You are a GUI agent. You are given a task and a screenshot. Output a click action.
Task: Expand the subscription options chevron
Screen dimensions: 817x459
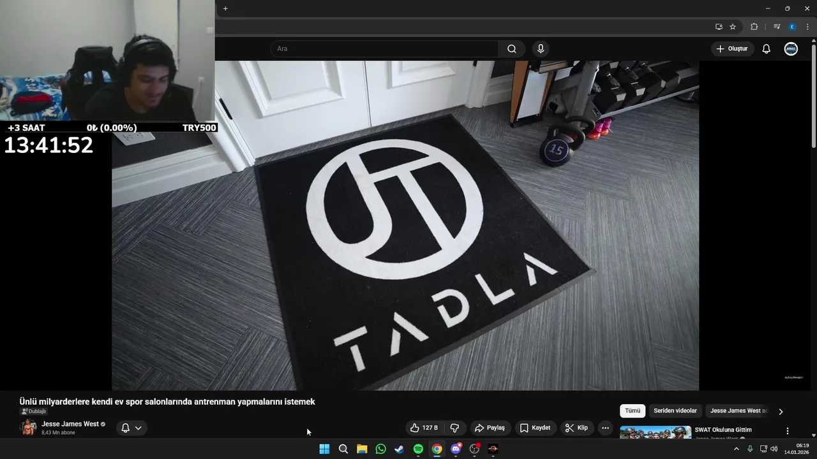(138, 428)
